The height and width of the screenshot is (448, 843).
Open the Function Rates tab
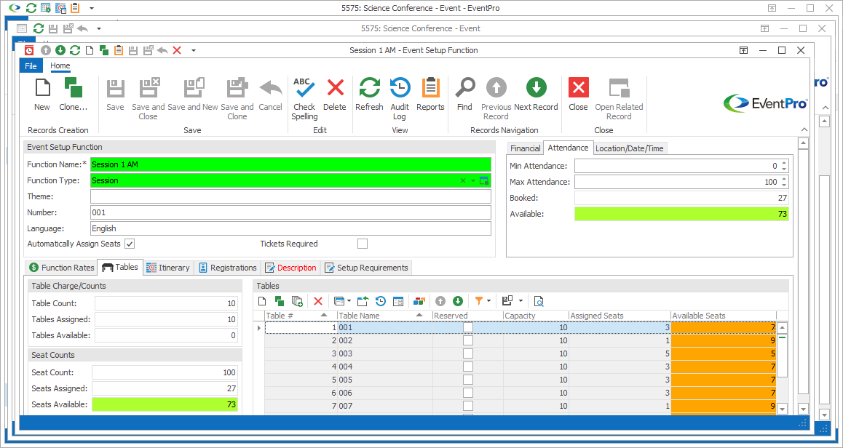(62, 268)
